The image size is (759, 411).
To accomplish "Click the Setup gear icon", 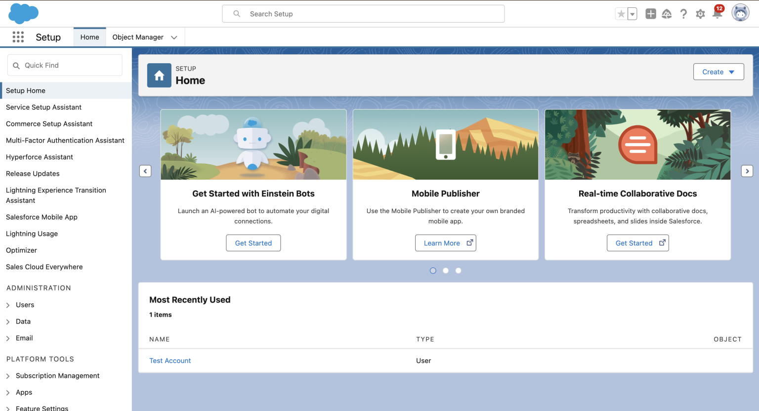I will click(x=700, y=14).
